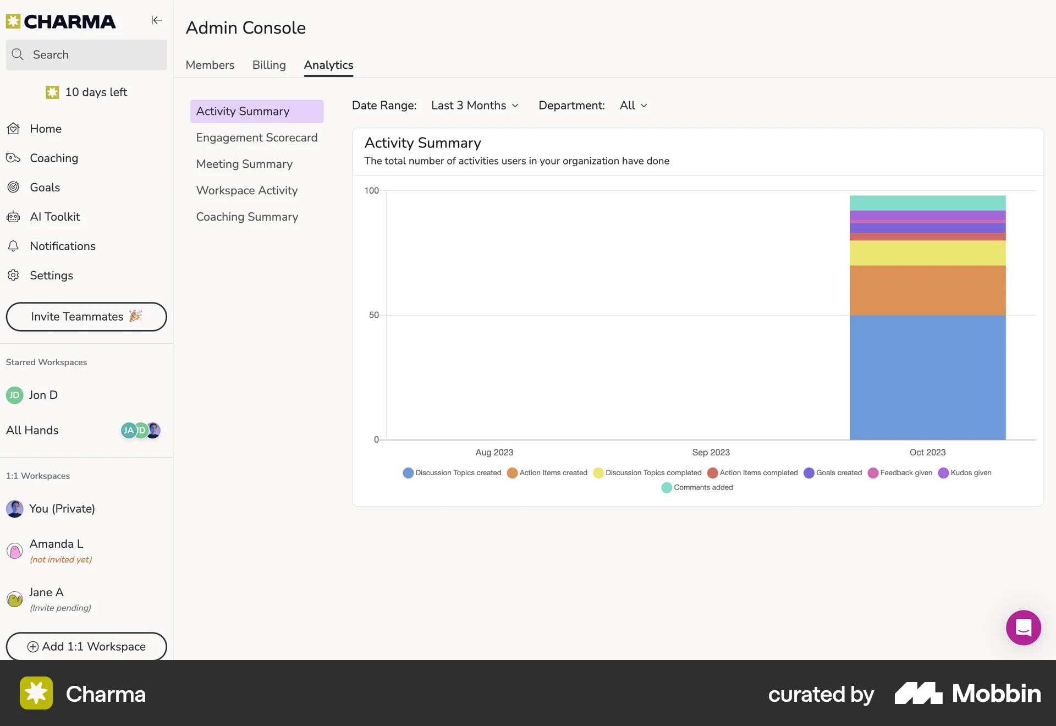Switch to the Billing tab
1056x726 pixels.
[269, 65]
